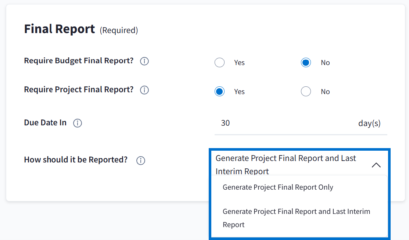Click the day(s) unit label
Image resolution: width=409 pixels, height=240 pixels.
369,123
